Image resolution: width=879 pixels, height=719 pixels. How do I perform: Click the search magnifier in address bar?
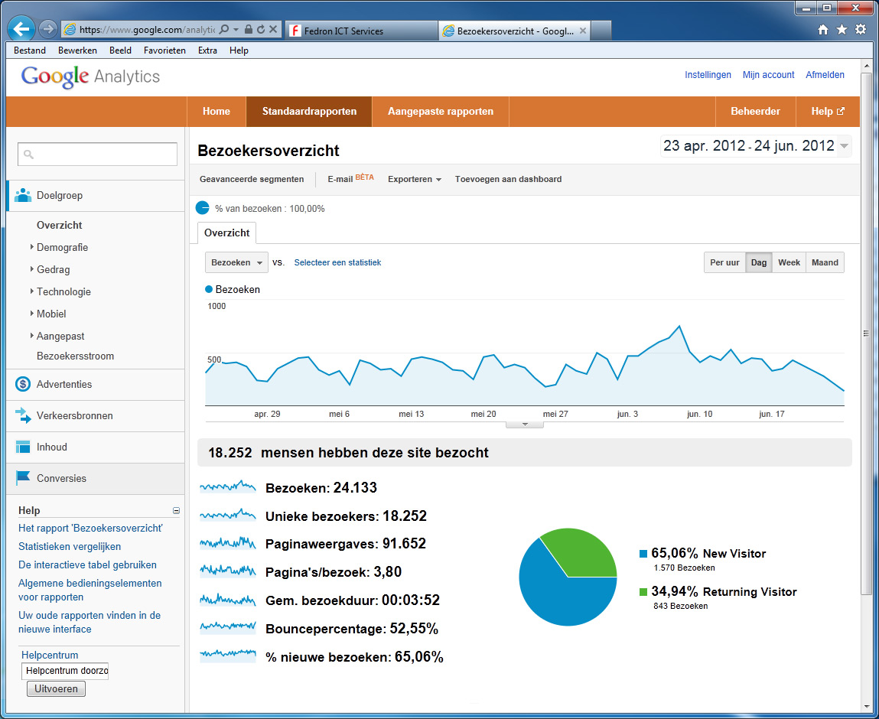click(x=223, y=29)
